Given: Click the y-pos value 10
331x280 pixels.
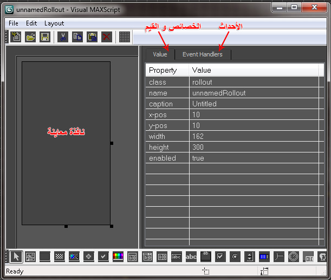Looking at the screenshot, I should [x=254, y=125].
